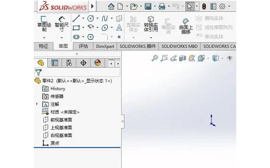Open the Circle tool dropdown arrow
The image size is (270, 168).
(97, 18)
